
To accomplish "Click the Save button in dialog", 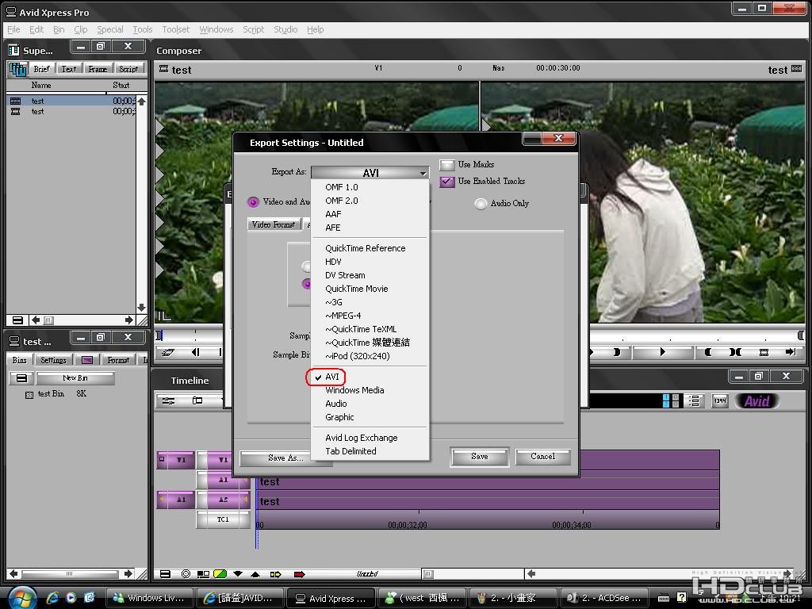I will coord(480,457).
